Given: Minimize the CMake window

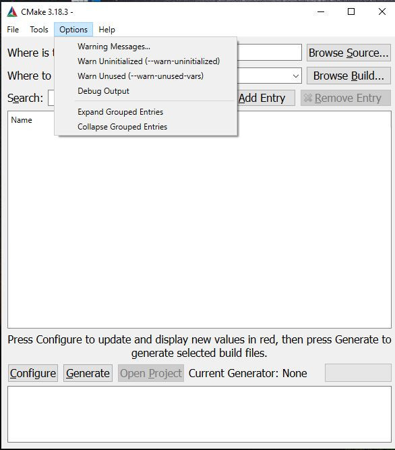Looking at the screenshot, I should 321,11.
